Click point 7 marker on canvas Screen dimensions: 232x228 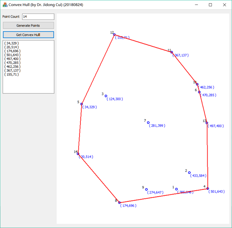[x=148, y=123]
